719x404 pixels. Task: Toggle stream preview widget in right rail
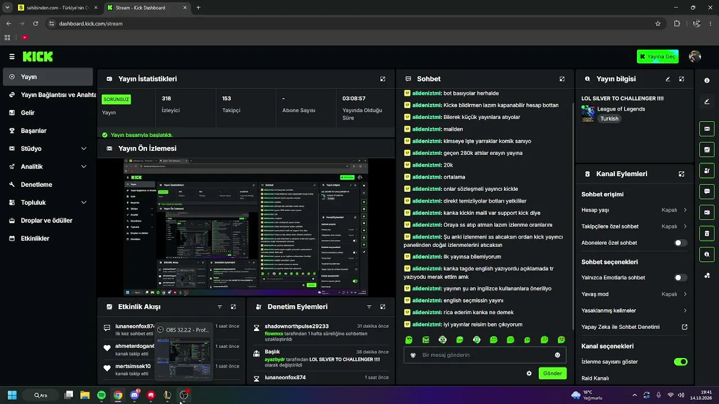tap(707, 128)
